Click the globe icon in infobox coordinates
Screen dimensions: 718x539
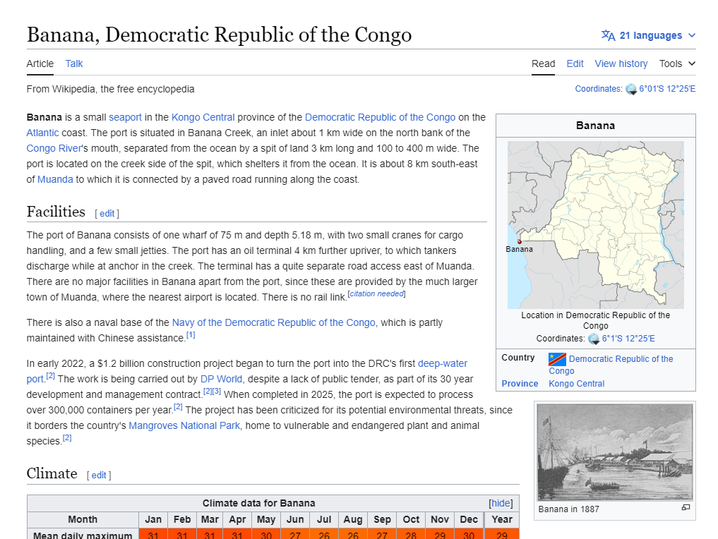[x=594, y=339]
